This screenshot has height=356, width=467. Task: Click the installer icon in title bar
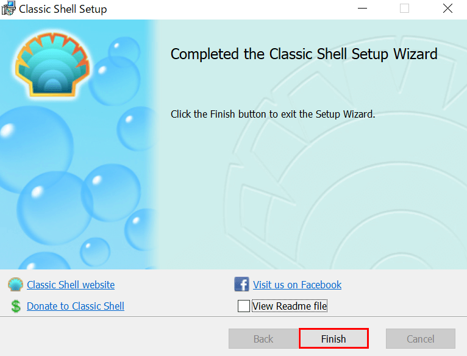click(9, 9)
